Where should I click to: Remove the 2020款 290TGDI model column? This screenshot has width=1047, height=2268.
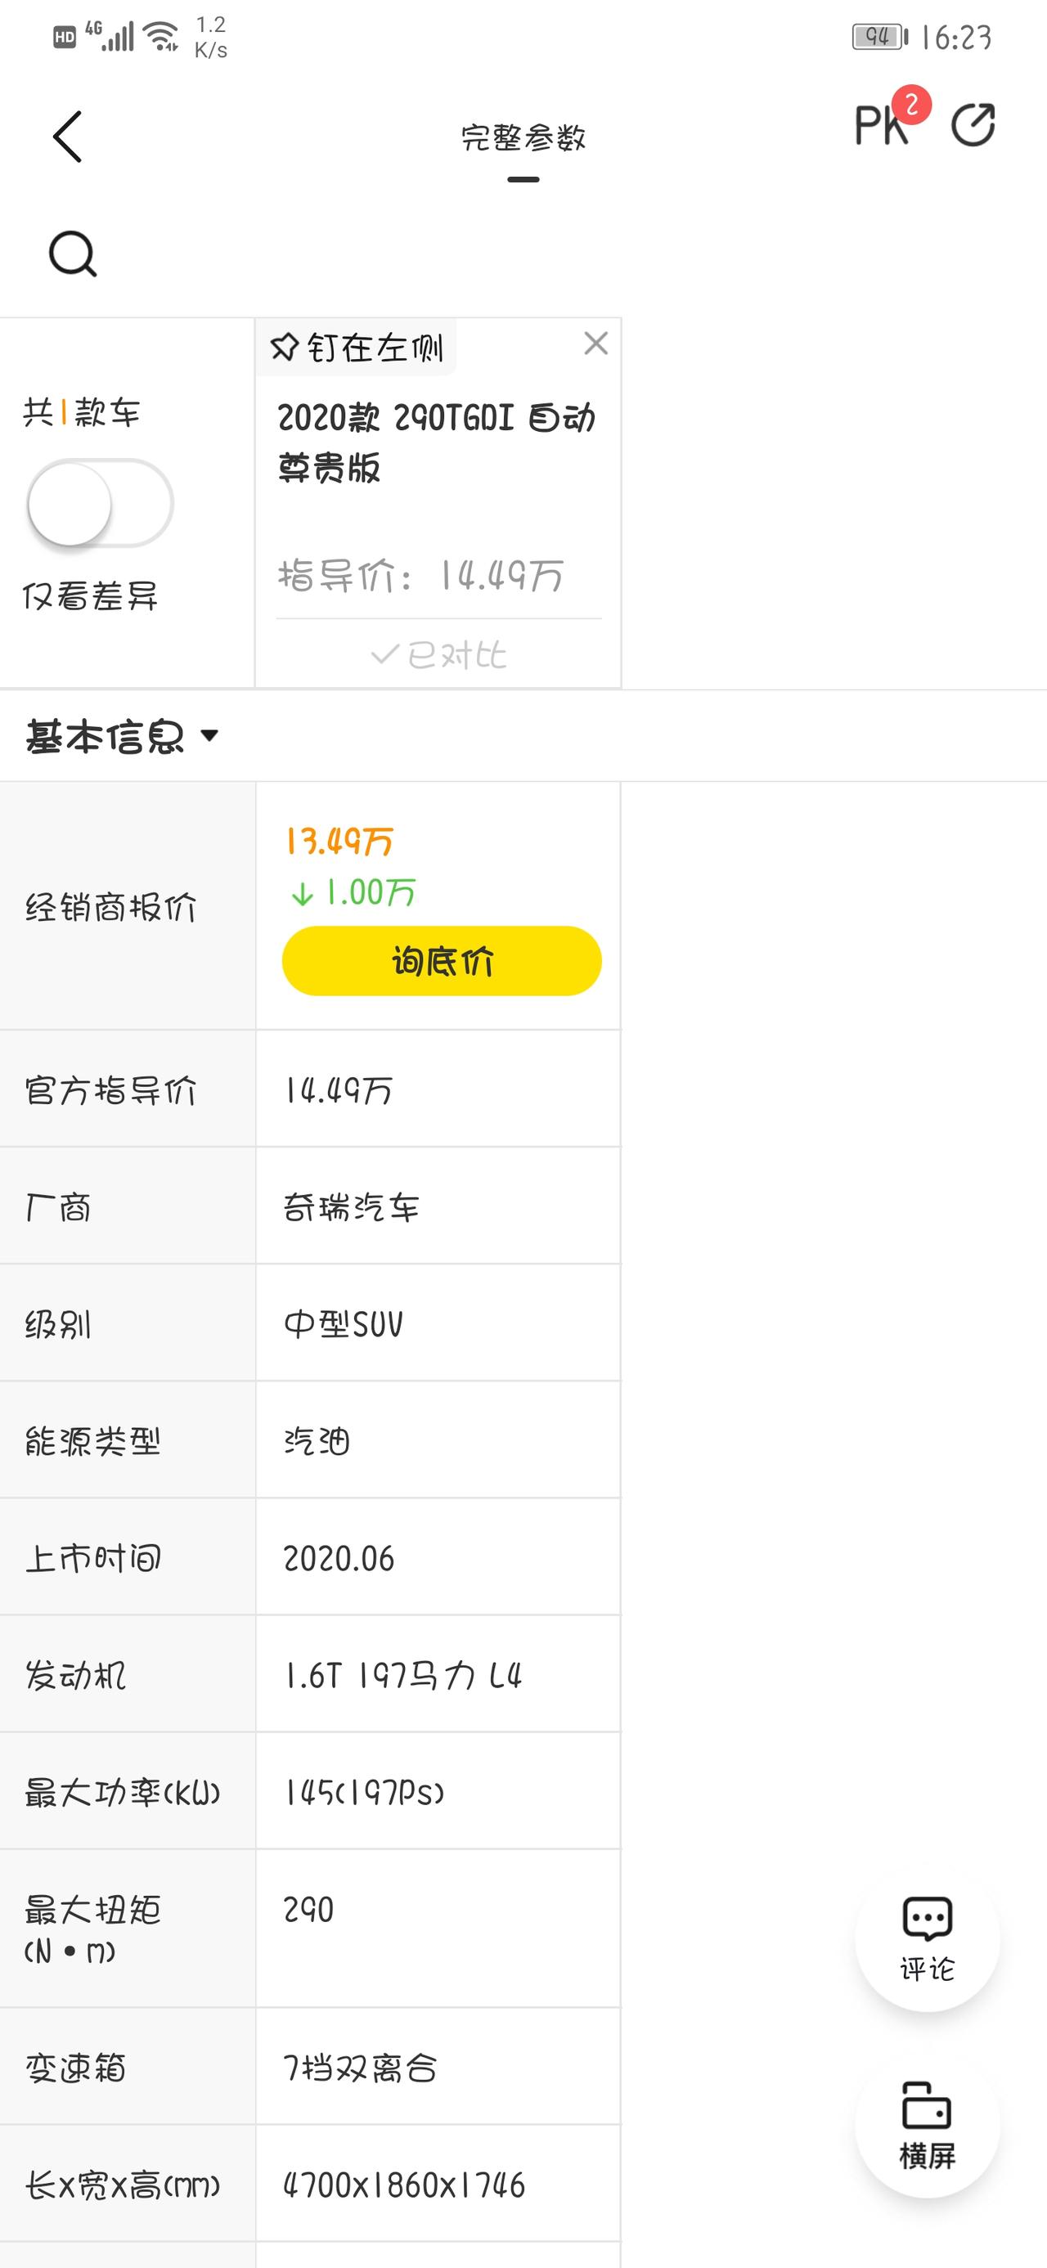pyautogui.click(x=596, y=344)
